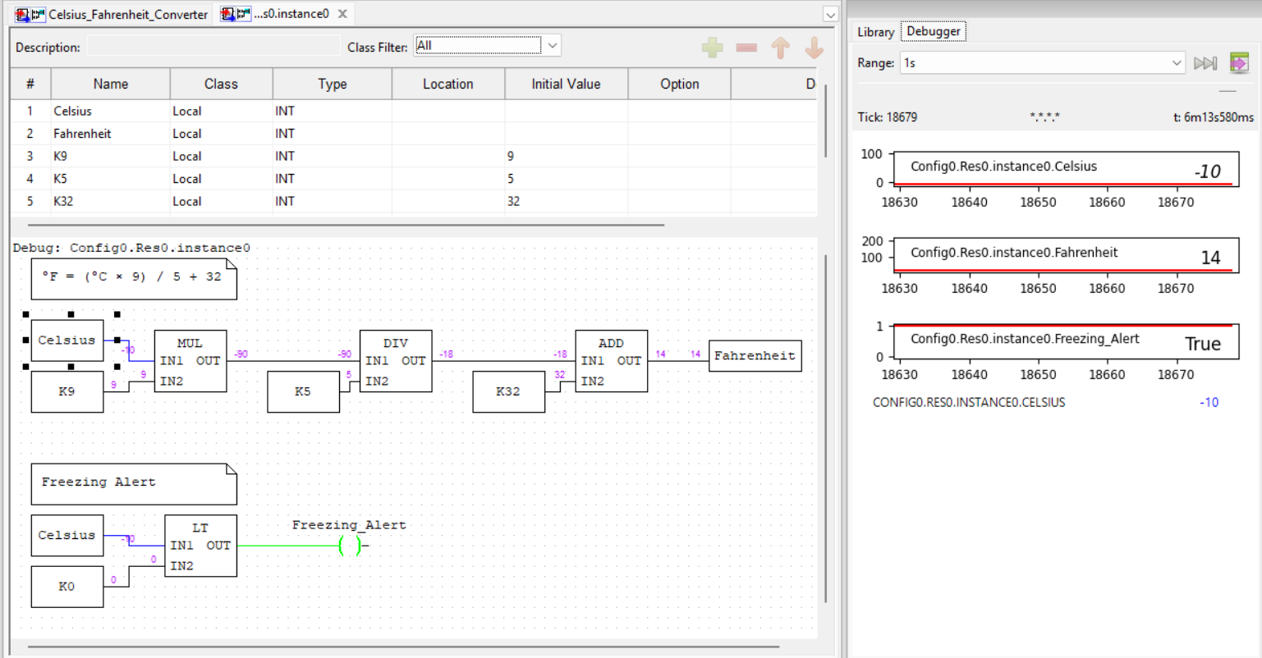Click the Location column header
Image resolution: width=1262 pixels, height=658 pixels.
click(x=448, y=84)
